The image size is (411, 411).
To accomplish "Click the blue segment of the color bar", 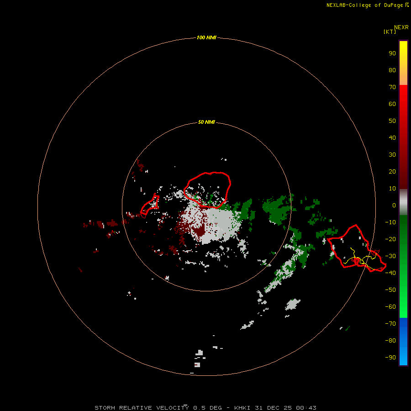I will [403, 341].
